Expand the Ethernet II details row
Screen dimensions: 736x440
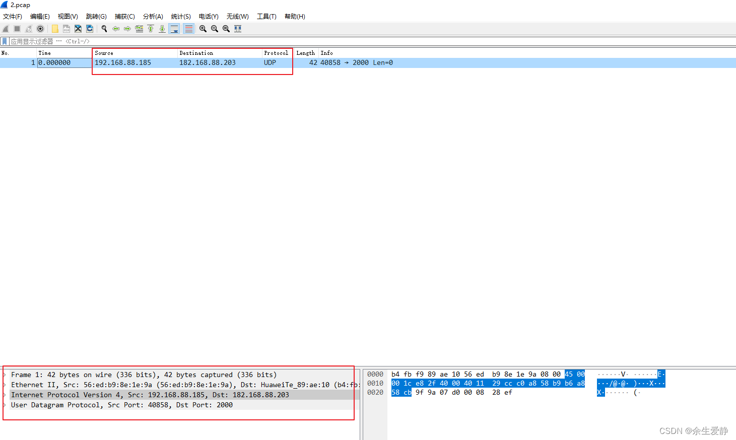click(5, 385)
